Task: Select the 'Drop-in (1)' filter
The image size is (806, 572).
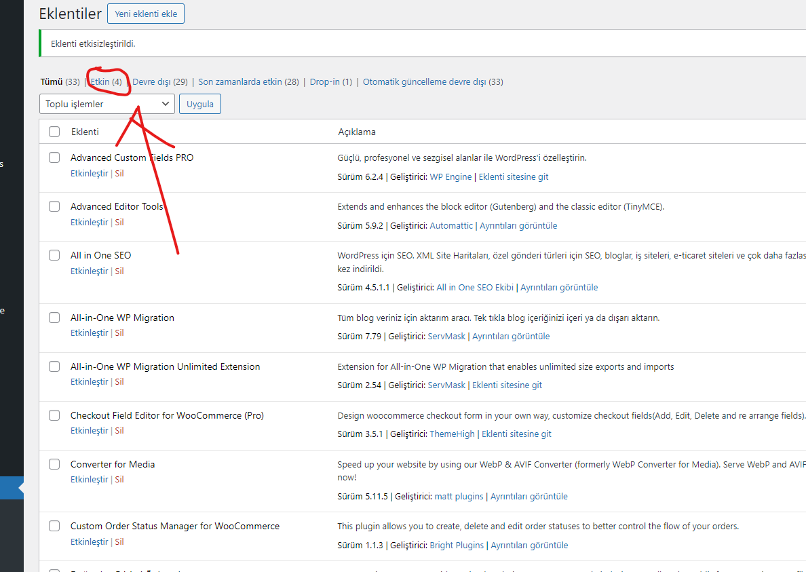Action: coord(330,81)
